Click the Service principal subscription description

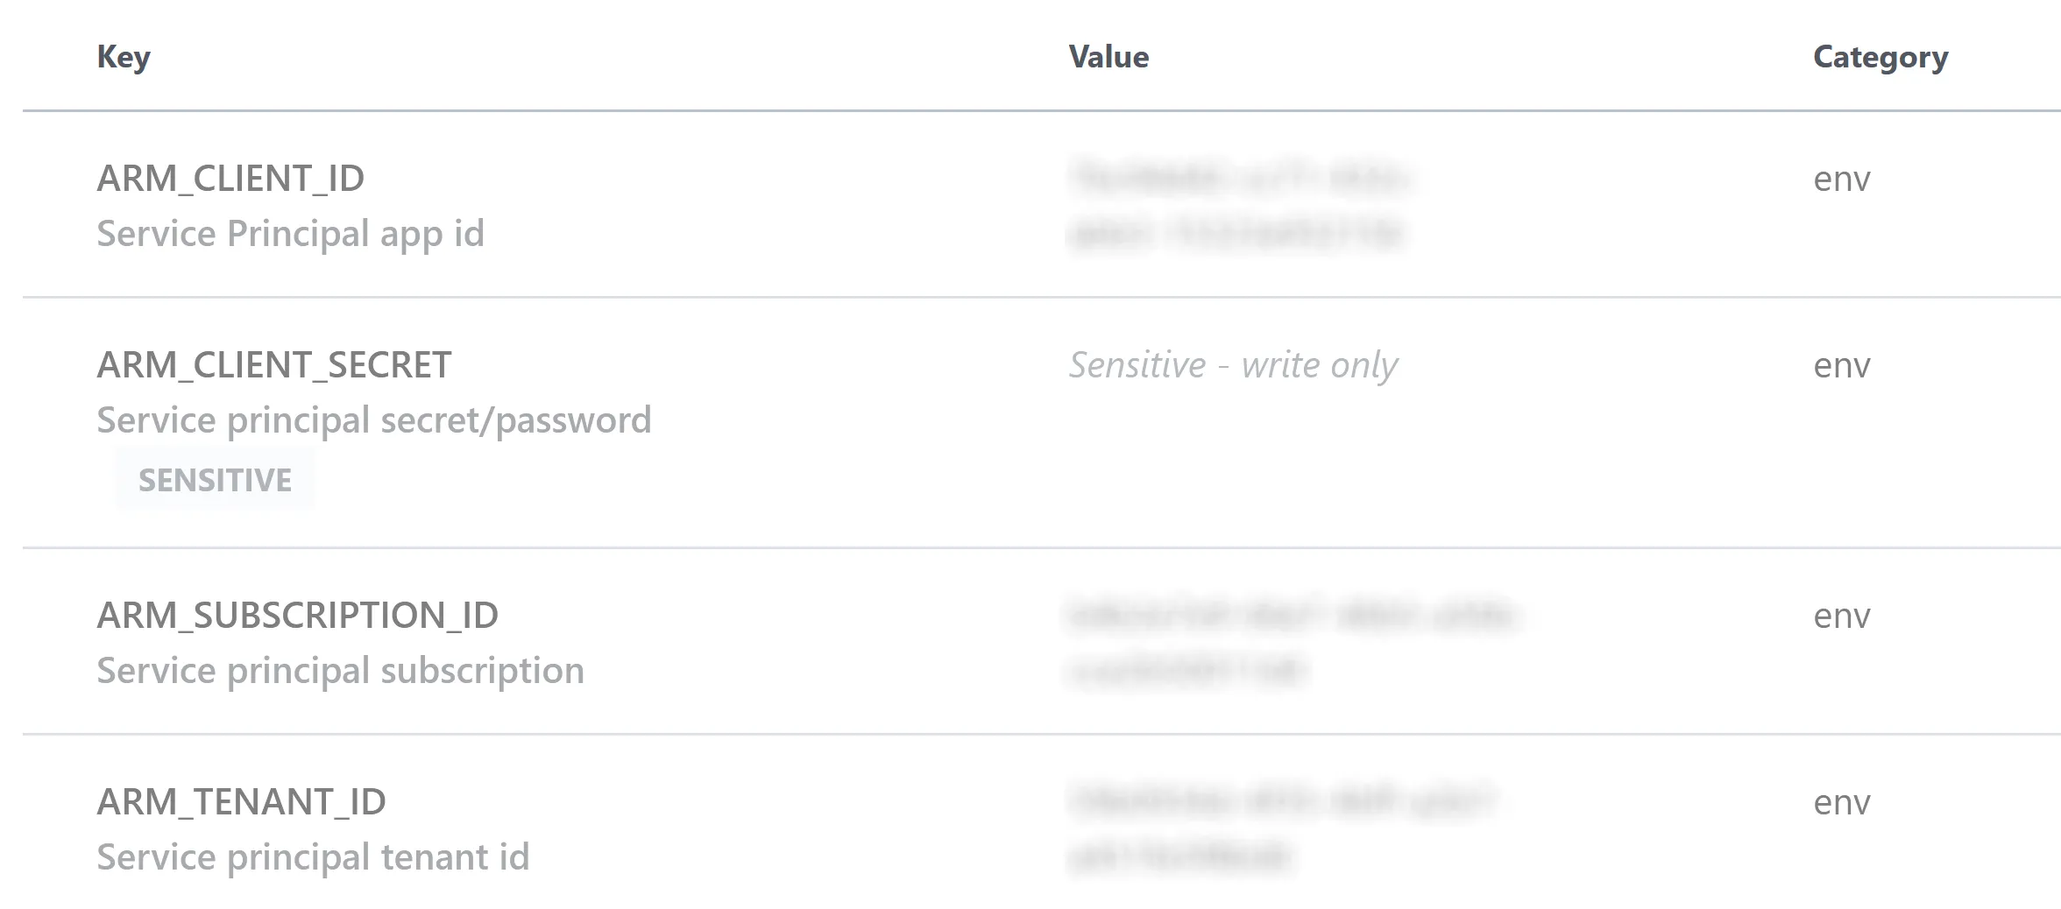coord(342,671)
